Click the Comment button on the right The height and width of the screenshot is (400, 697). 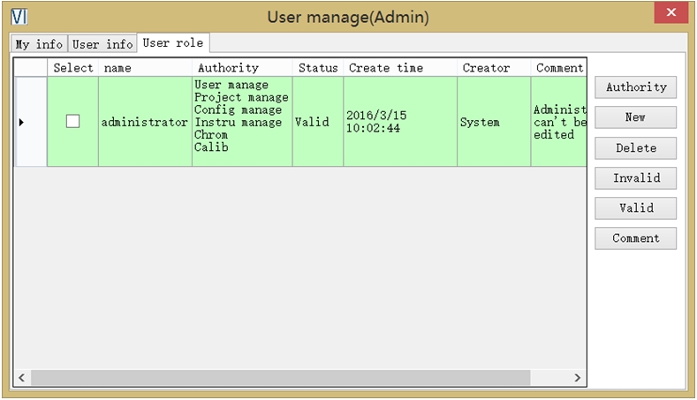point(635,238)
